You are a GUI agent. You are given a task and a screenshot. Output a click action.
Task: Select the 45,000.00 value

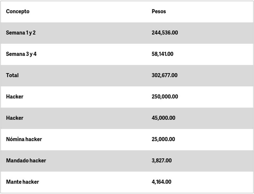[x=163, y=118]
